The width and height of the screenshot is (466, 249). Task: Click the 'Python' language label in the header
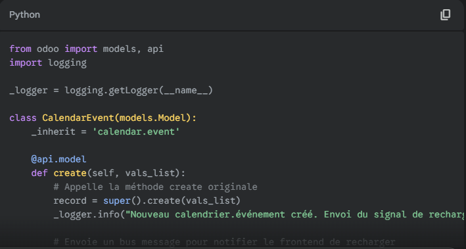[25, 14]
